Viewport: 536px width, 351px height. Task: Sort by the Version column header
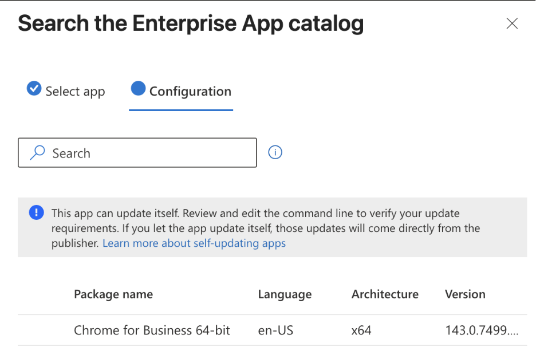coord(465,294)
